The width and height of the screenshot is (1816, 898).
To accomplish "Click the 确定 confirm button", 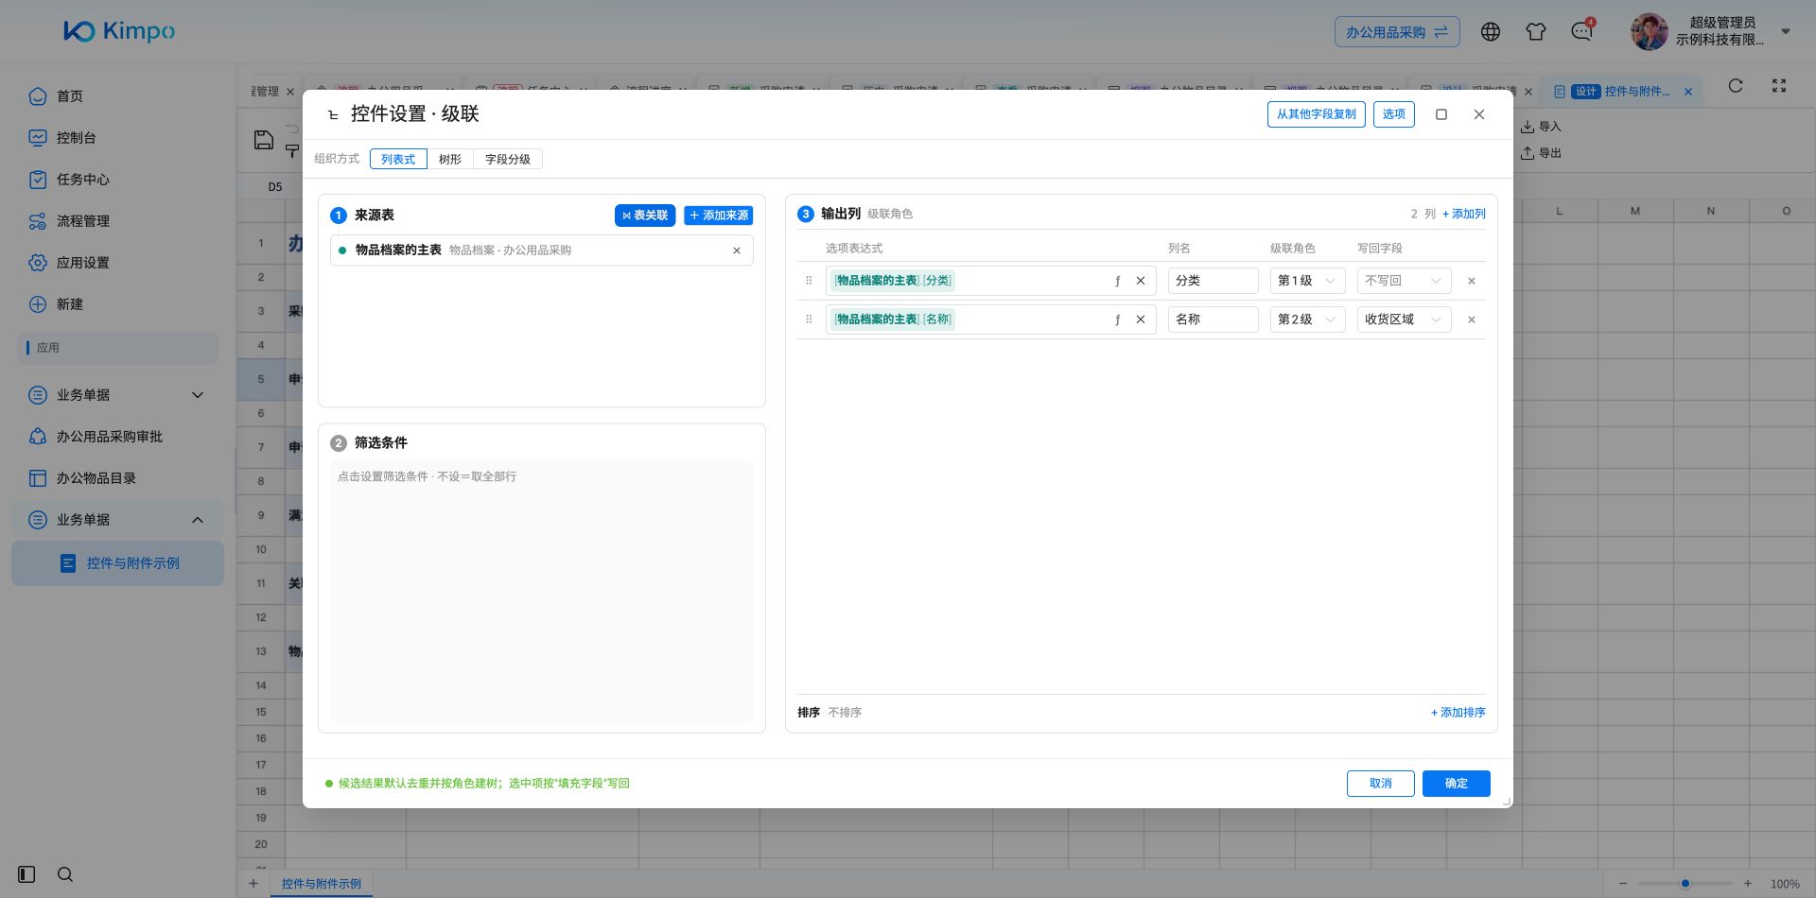I will point(1456,784).
